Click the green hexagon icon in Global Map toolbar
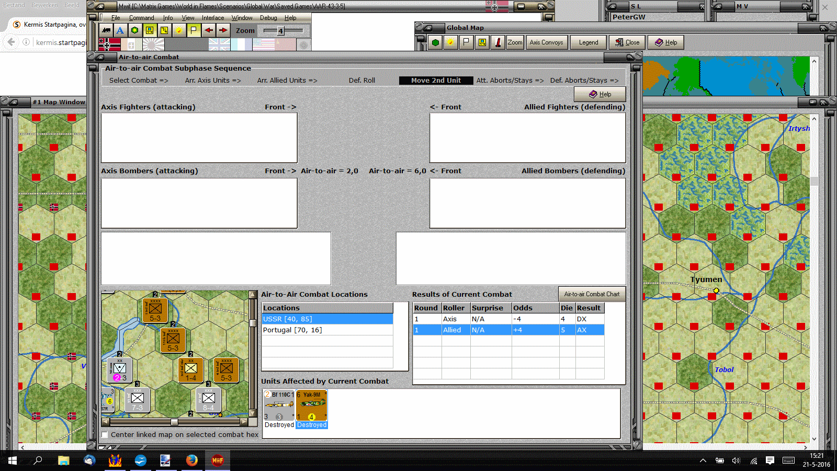837x471 pixels. [x=435, y=42]
